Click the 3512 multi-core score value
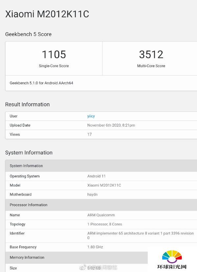The image size is (197, 272). tap(151, 54)
